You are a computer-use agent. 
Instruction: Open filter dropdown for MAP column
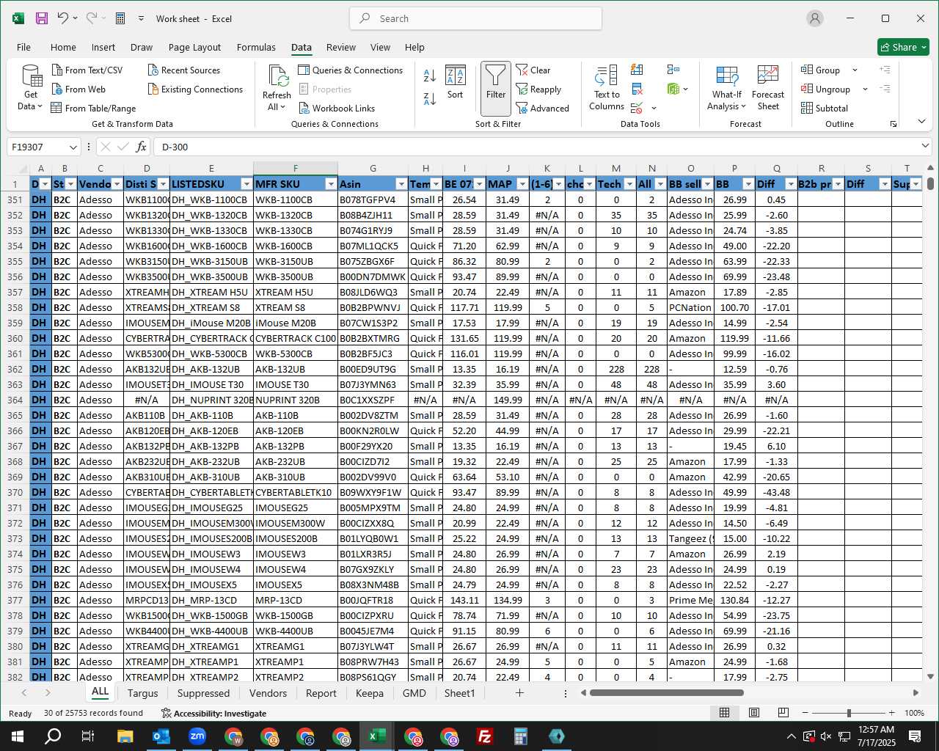coord(522,184)
